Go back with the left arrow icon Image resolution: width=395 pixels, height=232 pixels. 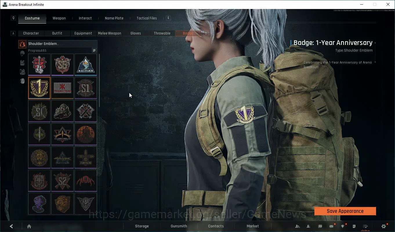[11, 226]
